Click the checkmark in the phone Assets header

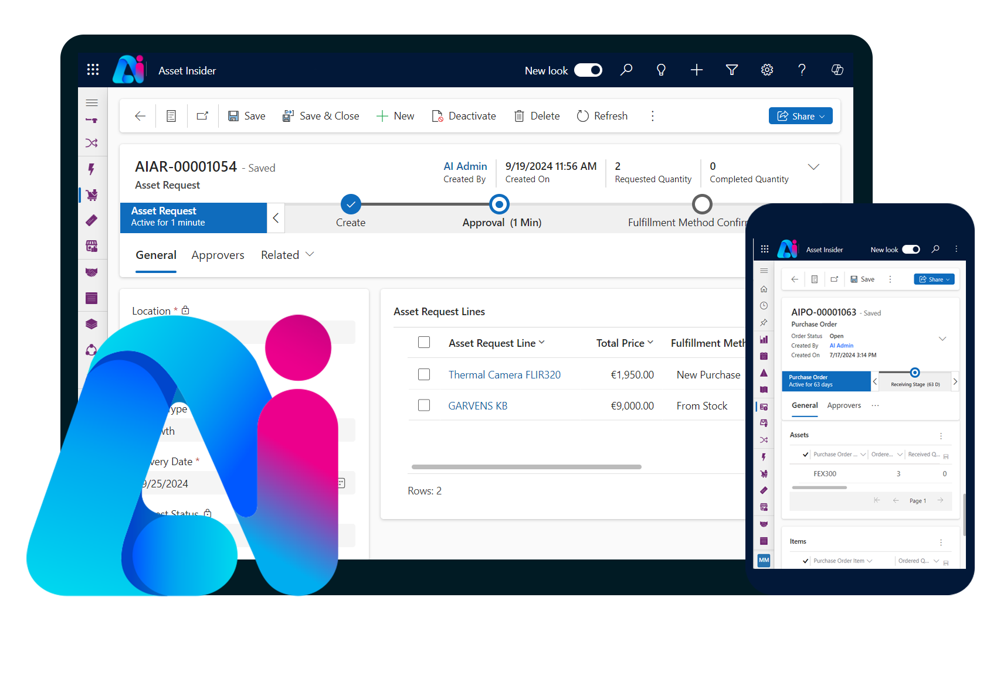click(805, 454)
